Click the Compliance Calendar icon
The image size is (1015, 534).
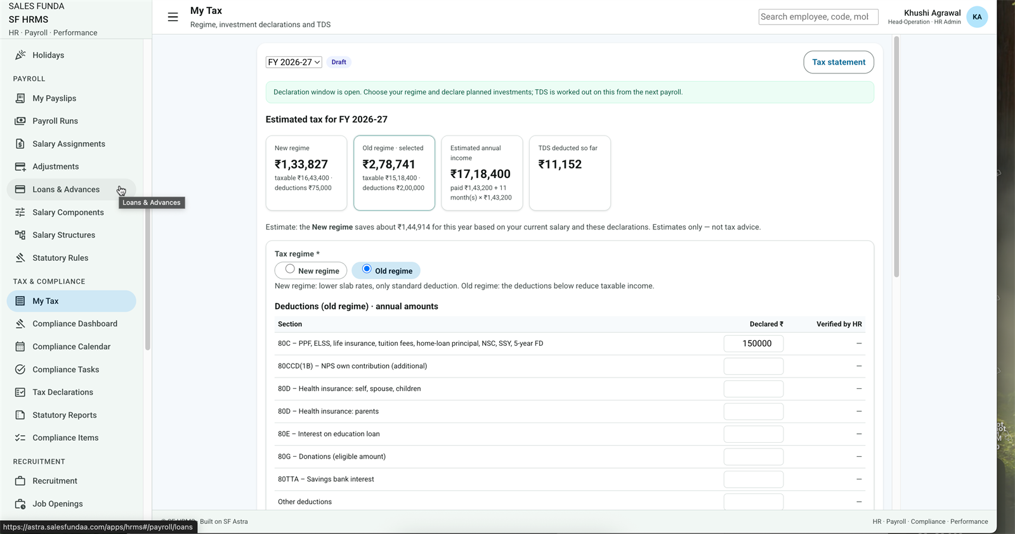(20, 346)
